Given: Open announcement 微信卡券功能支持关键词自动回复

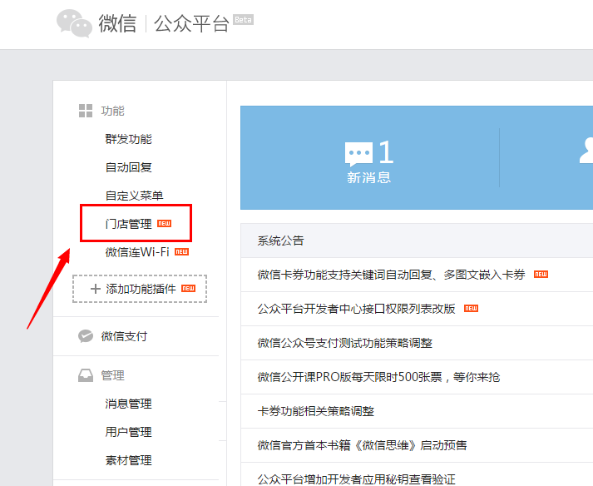Looking at the screenshot, I should [x=391, y=275].
